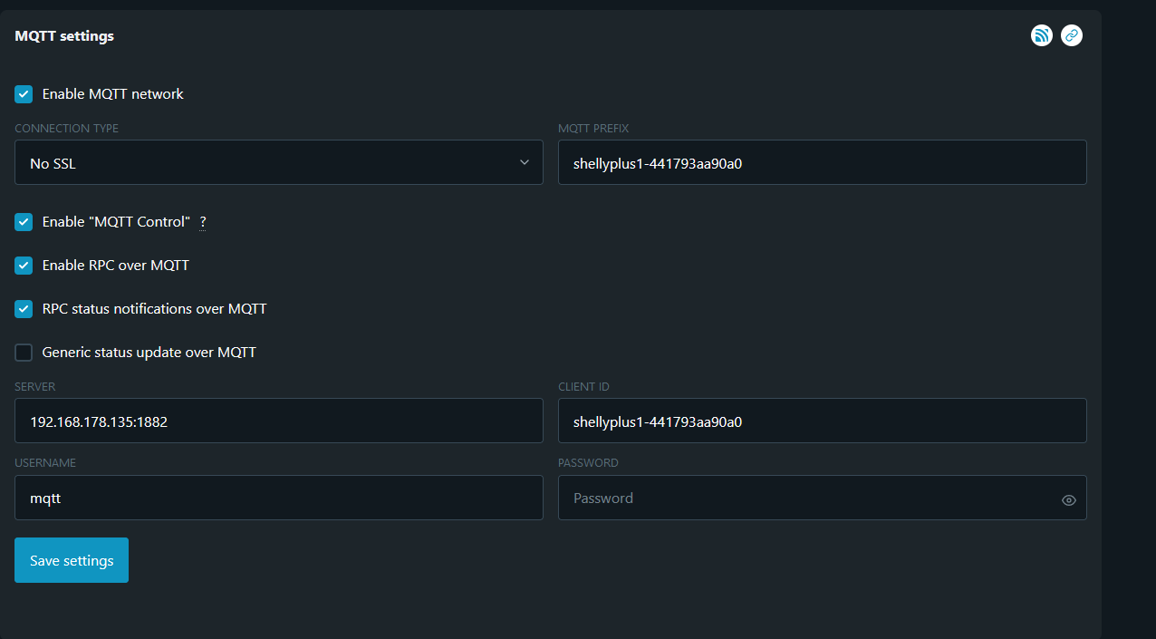Uncheck Enable "MQTT Control"
The height and width of the screenshot is (639, 1156).
[23, 221]
